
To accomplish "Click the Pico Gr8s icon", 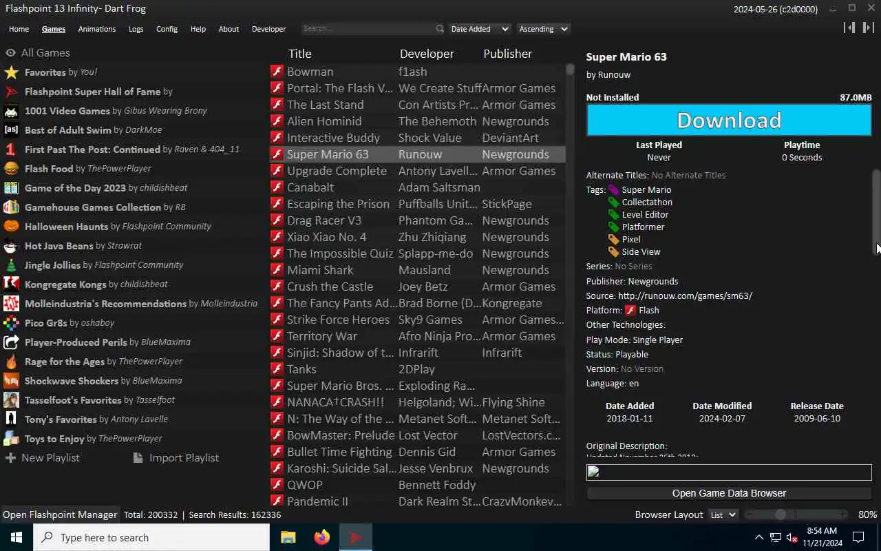I will point(11,323).
